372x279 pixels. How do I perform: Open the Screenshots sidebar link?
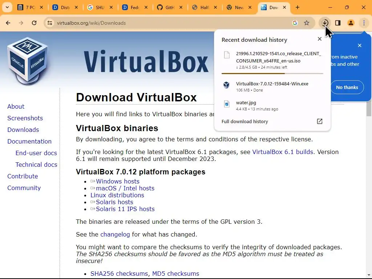25,118
